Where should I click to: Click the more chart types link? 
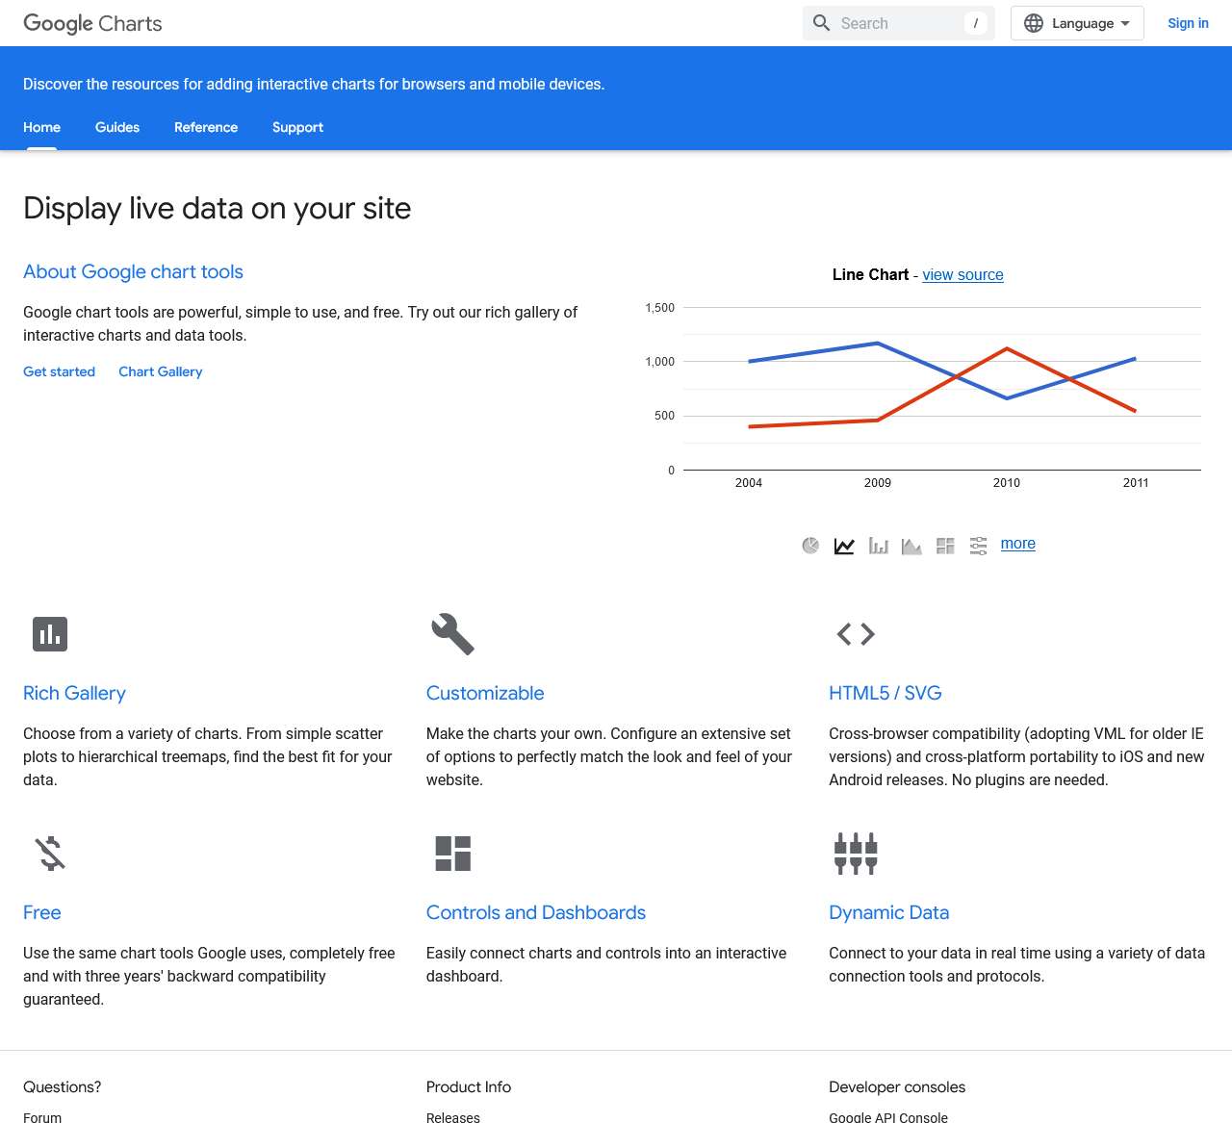click(x=1017, y=544)
